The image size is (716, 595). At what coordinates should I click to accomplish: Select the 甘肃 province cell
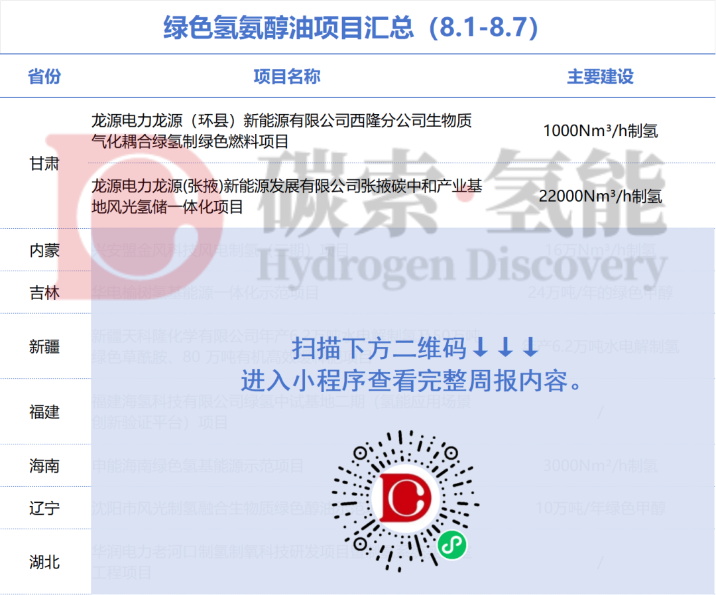coord(44,164)
